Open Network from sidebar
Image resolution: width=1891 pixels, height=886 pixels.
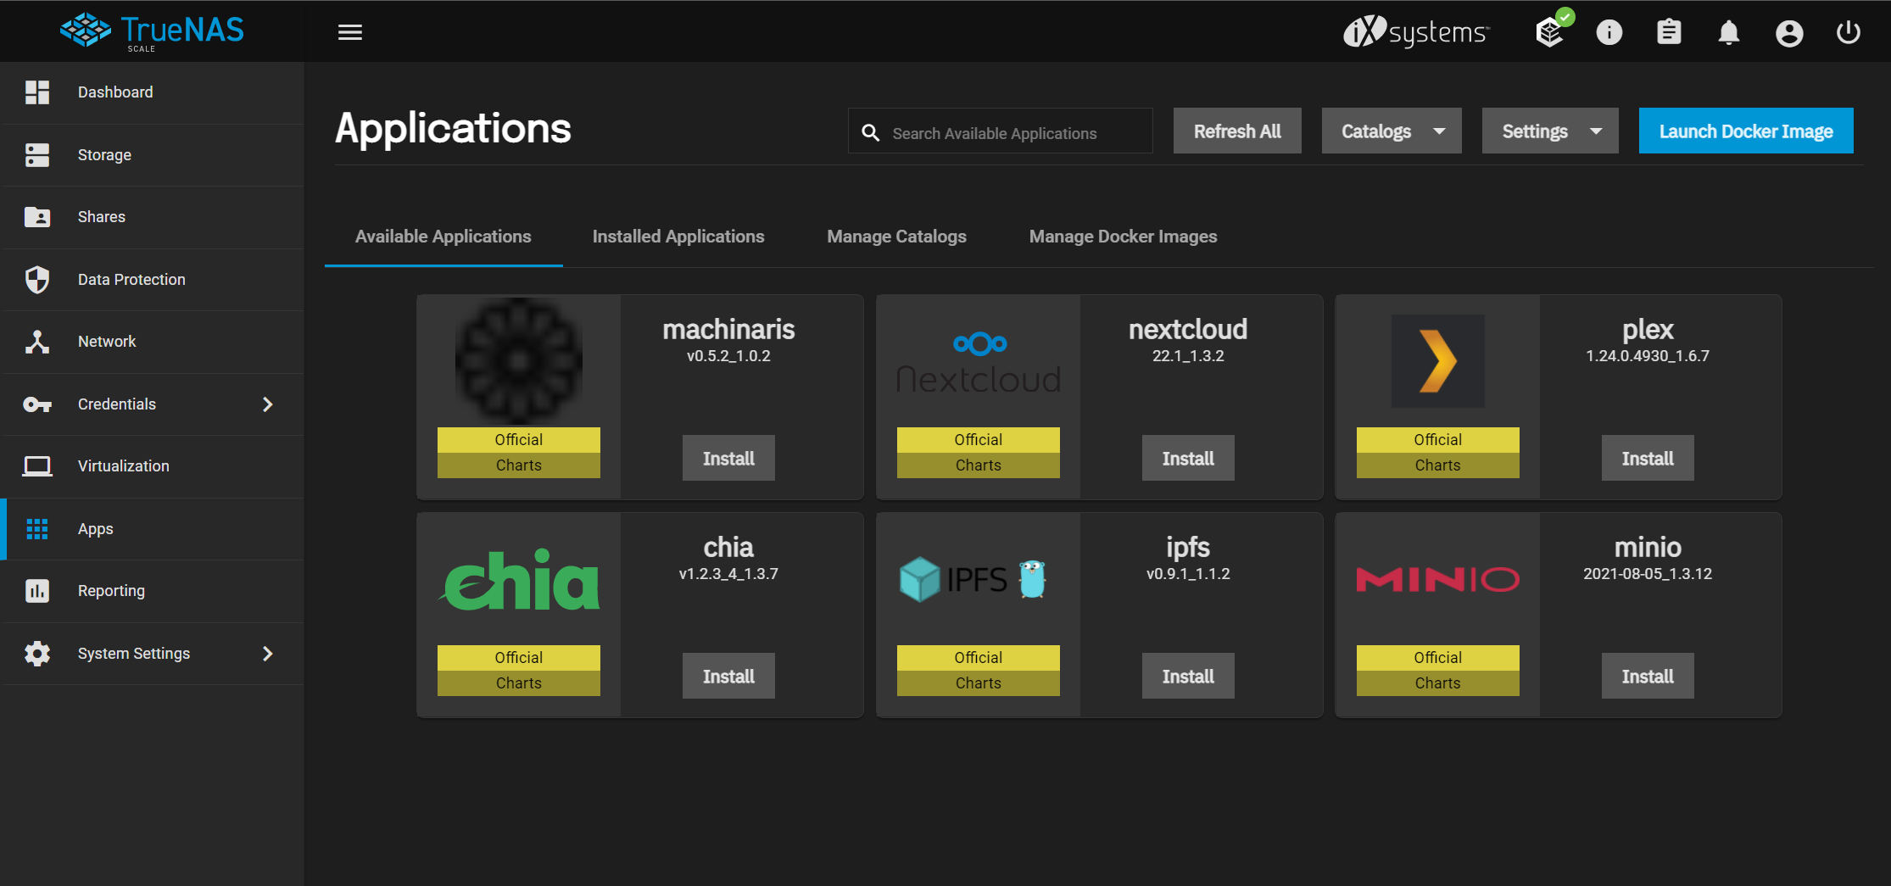153,342
